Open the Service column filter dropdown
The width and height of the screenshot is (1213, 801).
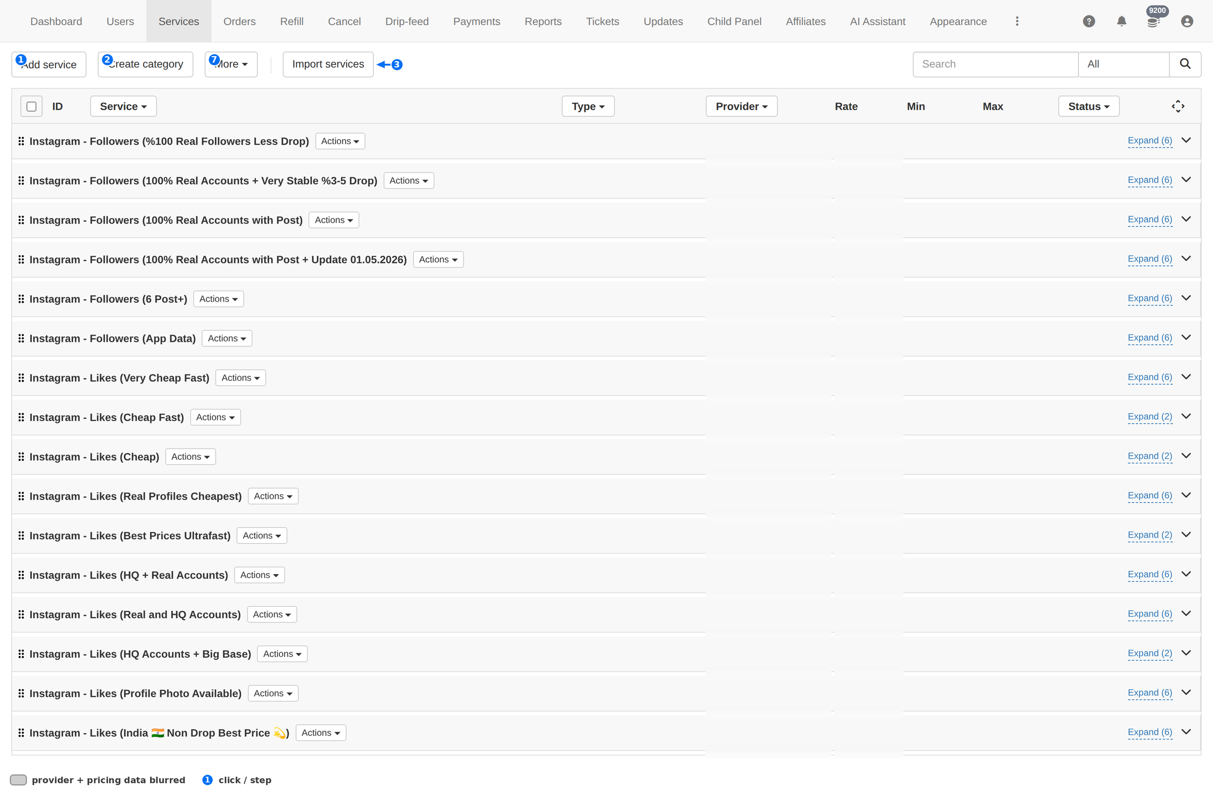click(x=123, y=106)
